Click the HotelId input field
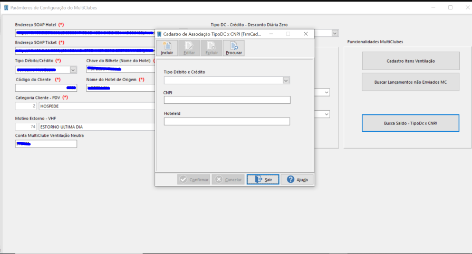Screen dimensions: 472x254 click(x=227, y=122)
